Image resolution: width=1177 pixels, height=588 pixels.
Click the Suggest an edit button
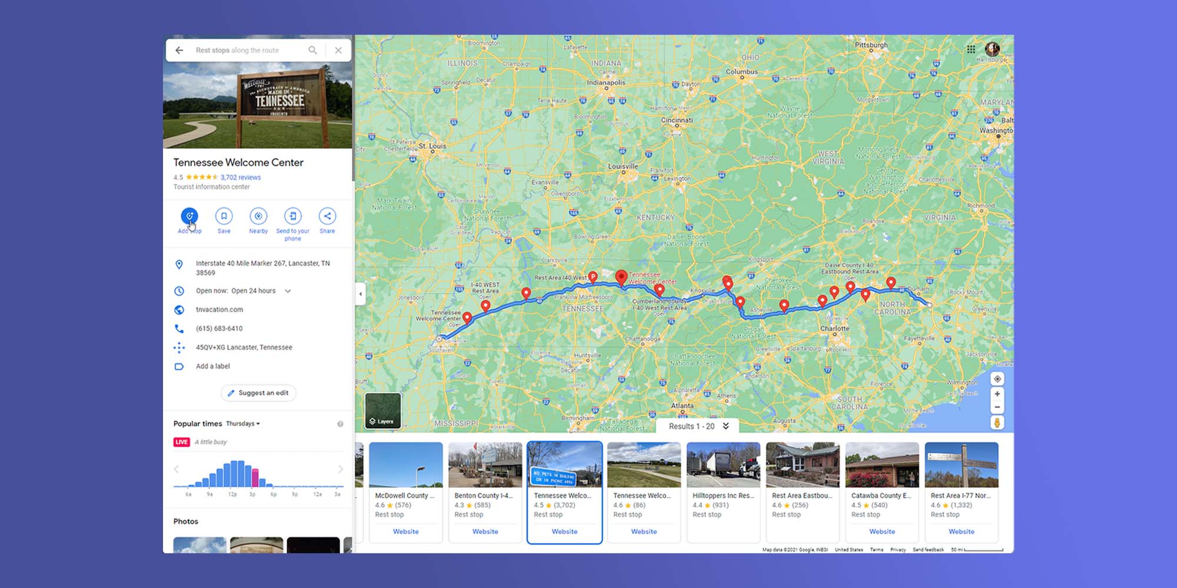coord(258,393)
